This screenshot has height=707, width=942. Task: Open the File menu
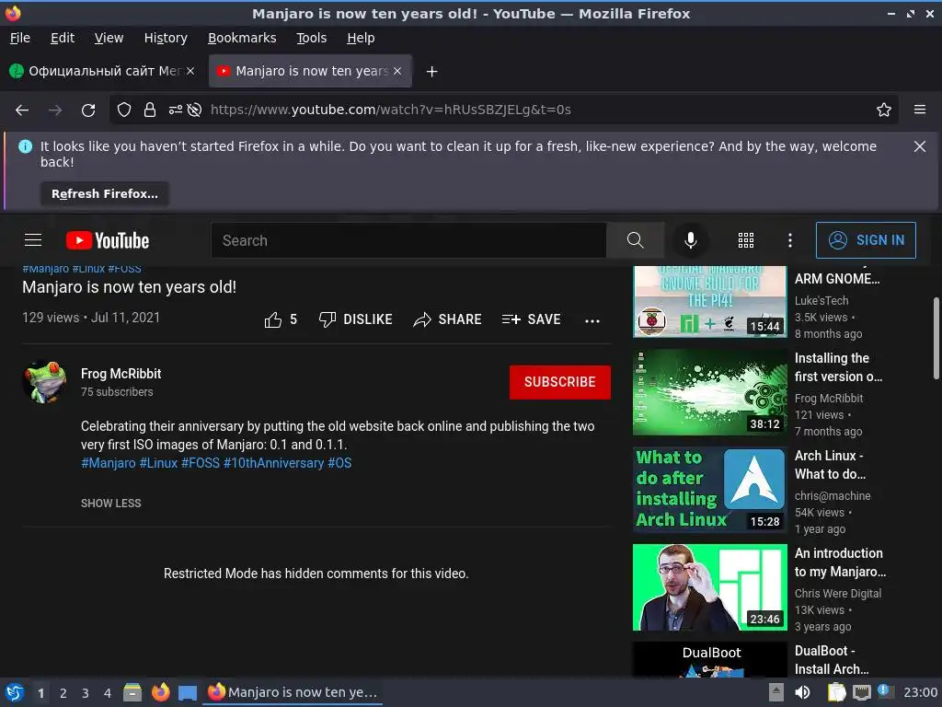20,38
